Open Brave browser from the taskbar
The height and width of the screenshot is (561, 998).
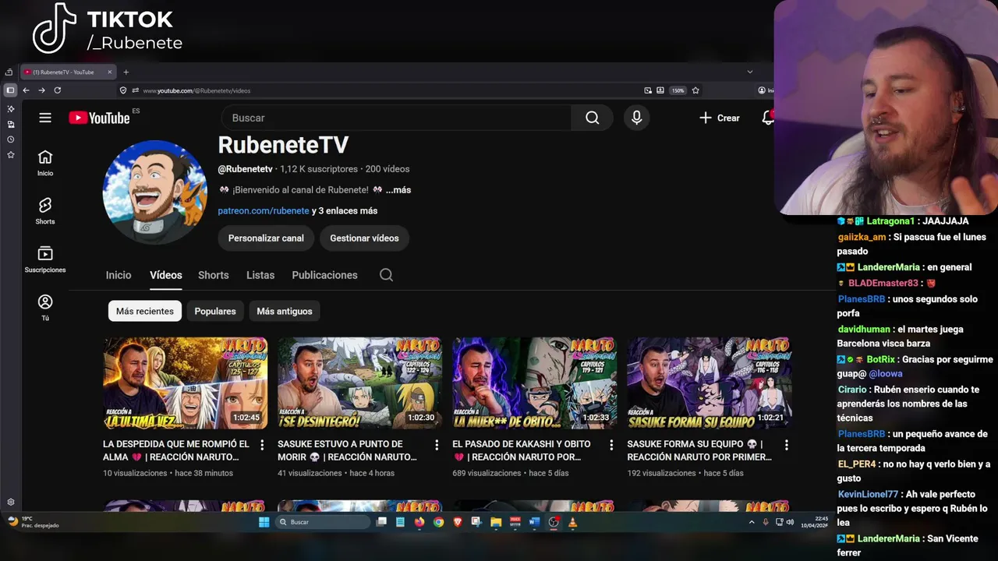click(458, 522)
